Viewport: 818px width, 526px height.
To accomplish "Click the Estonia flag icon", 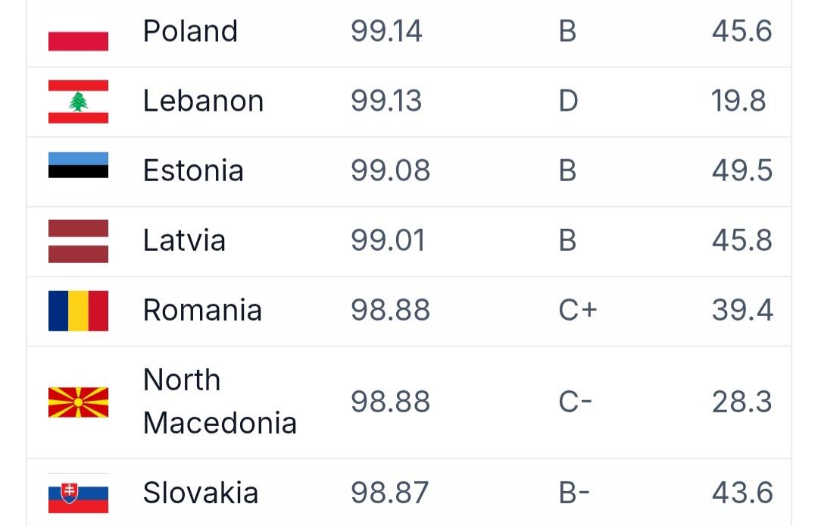I will 78,165.
